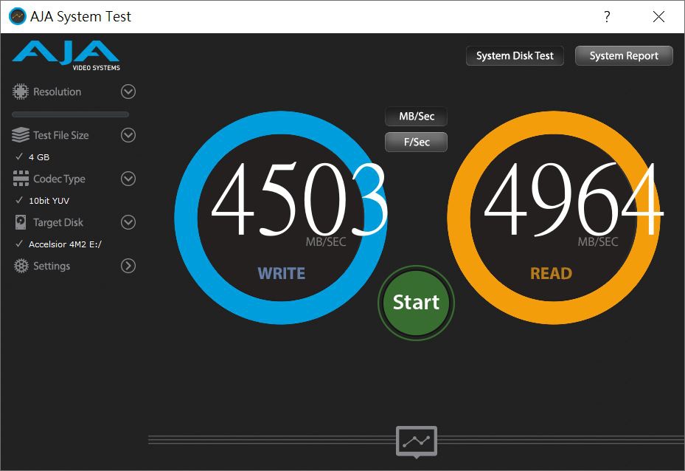Click the Codec Type film icon

tap(21, 179)
